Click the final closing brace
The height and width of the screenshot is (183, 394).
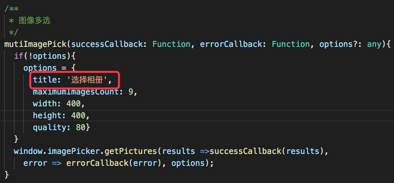[7, 175]
